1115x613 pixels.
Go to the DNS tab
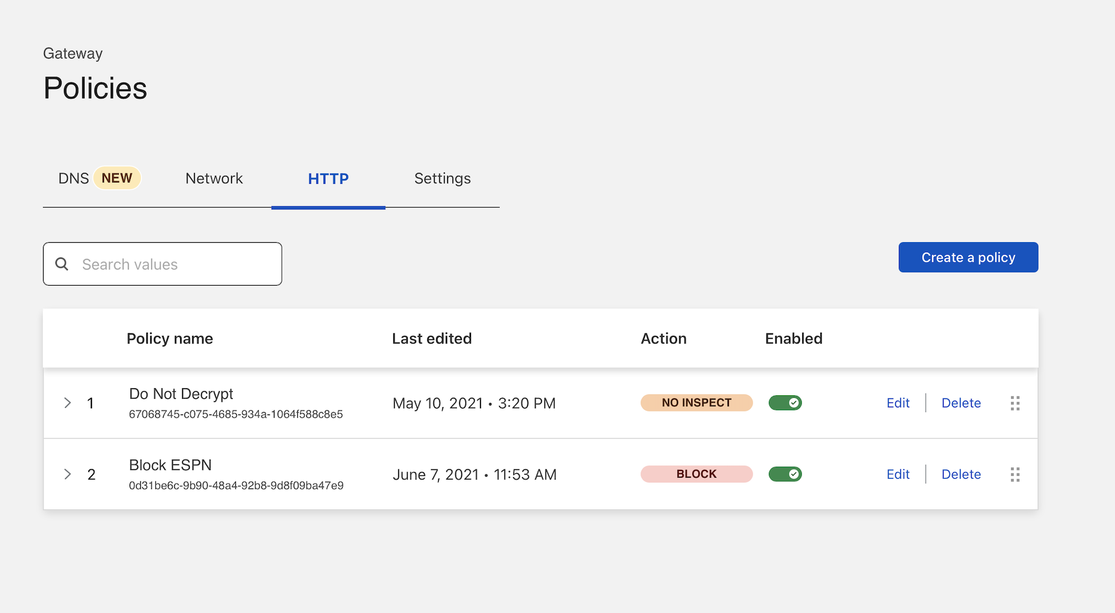(73, 178)
